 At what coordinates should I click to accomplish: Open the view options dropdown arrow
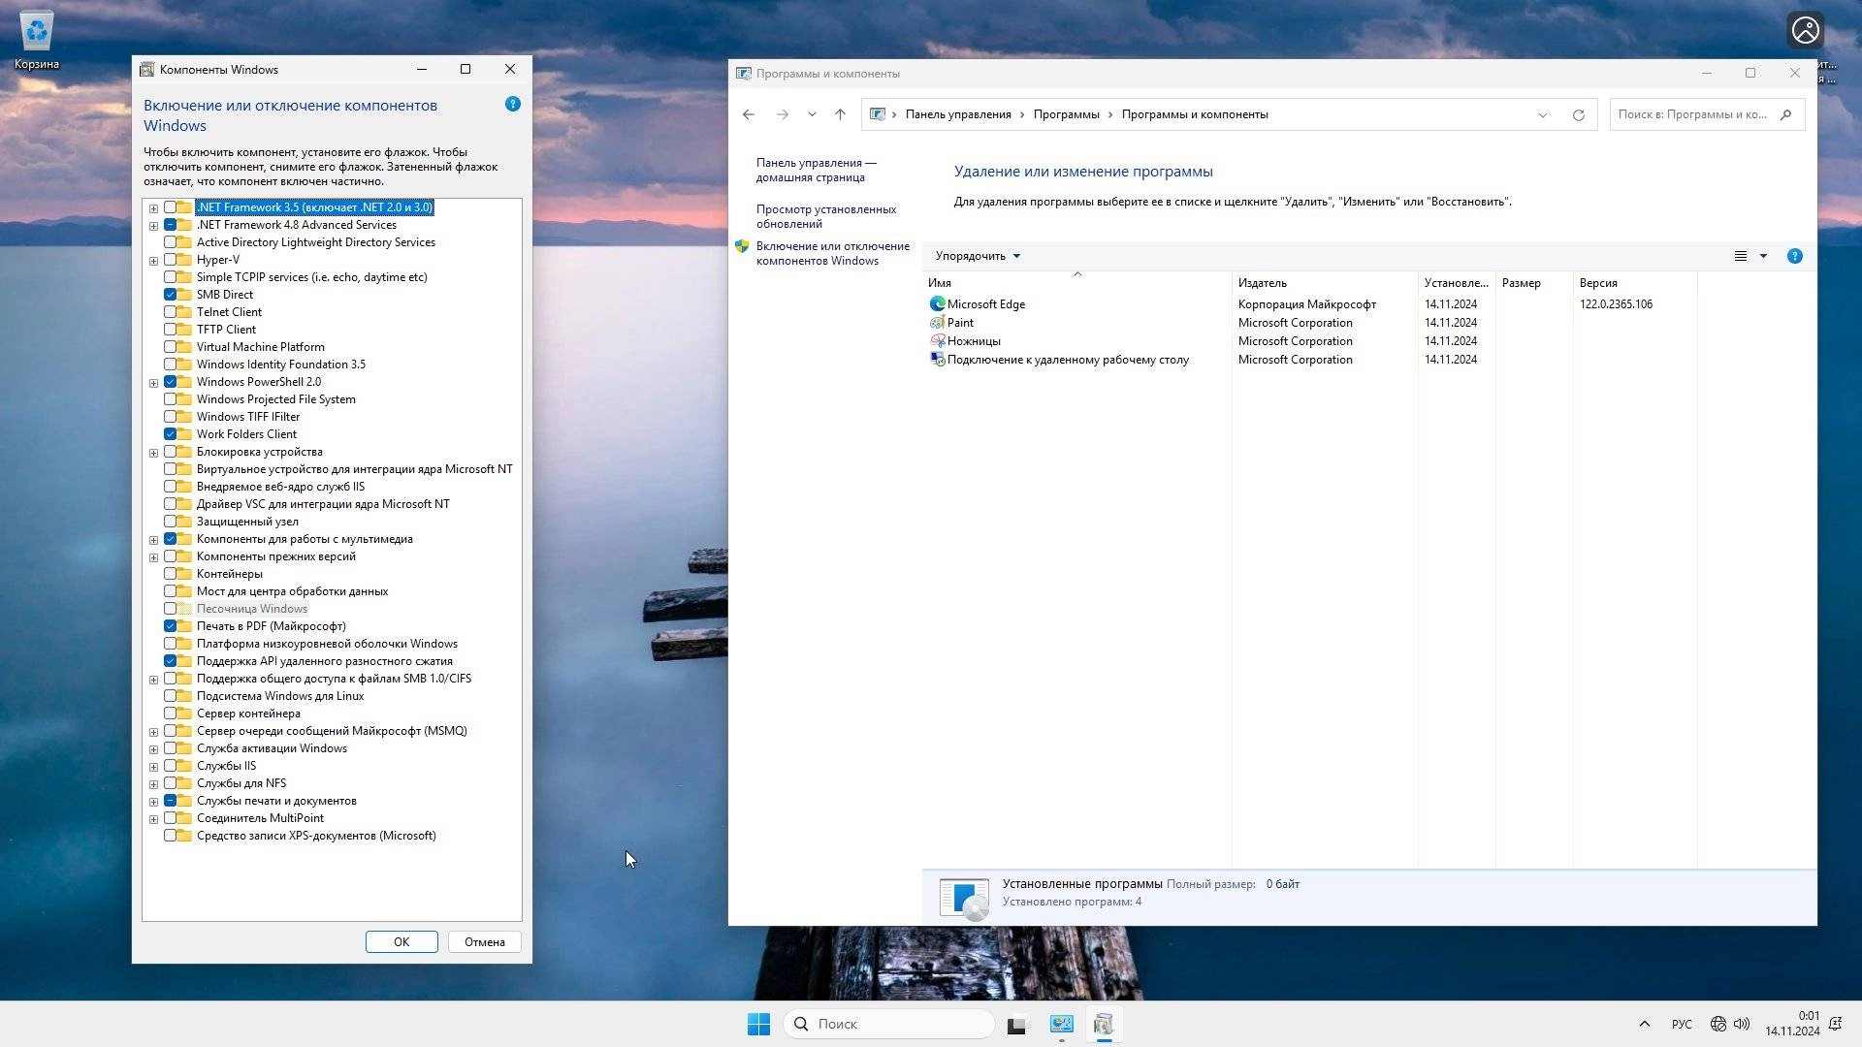coord(1763,256)
